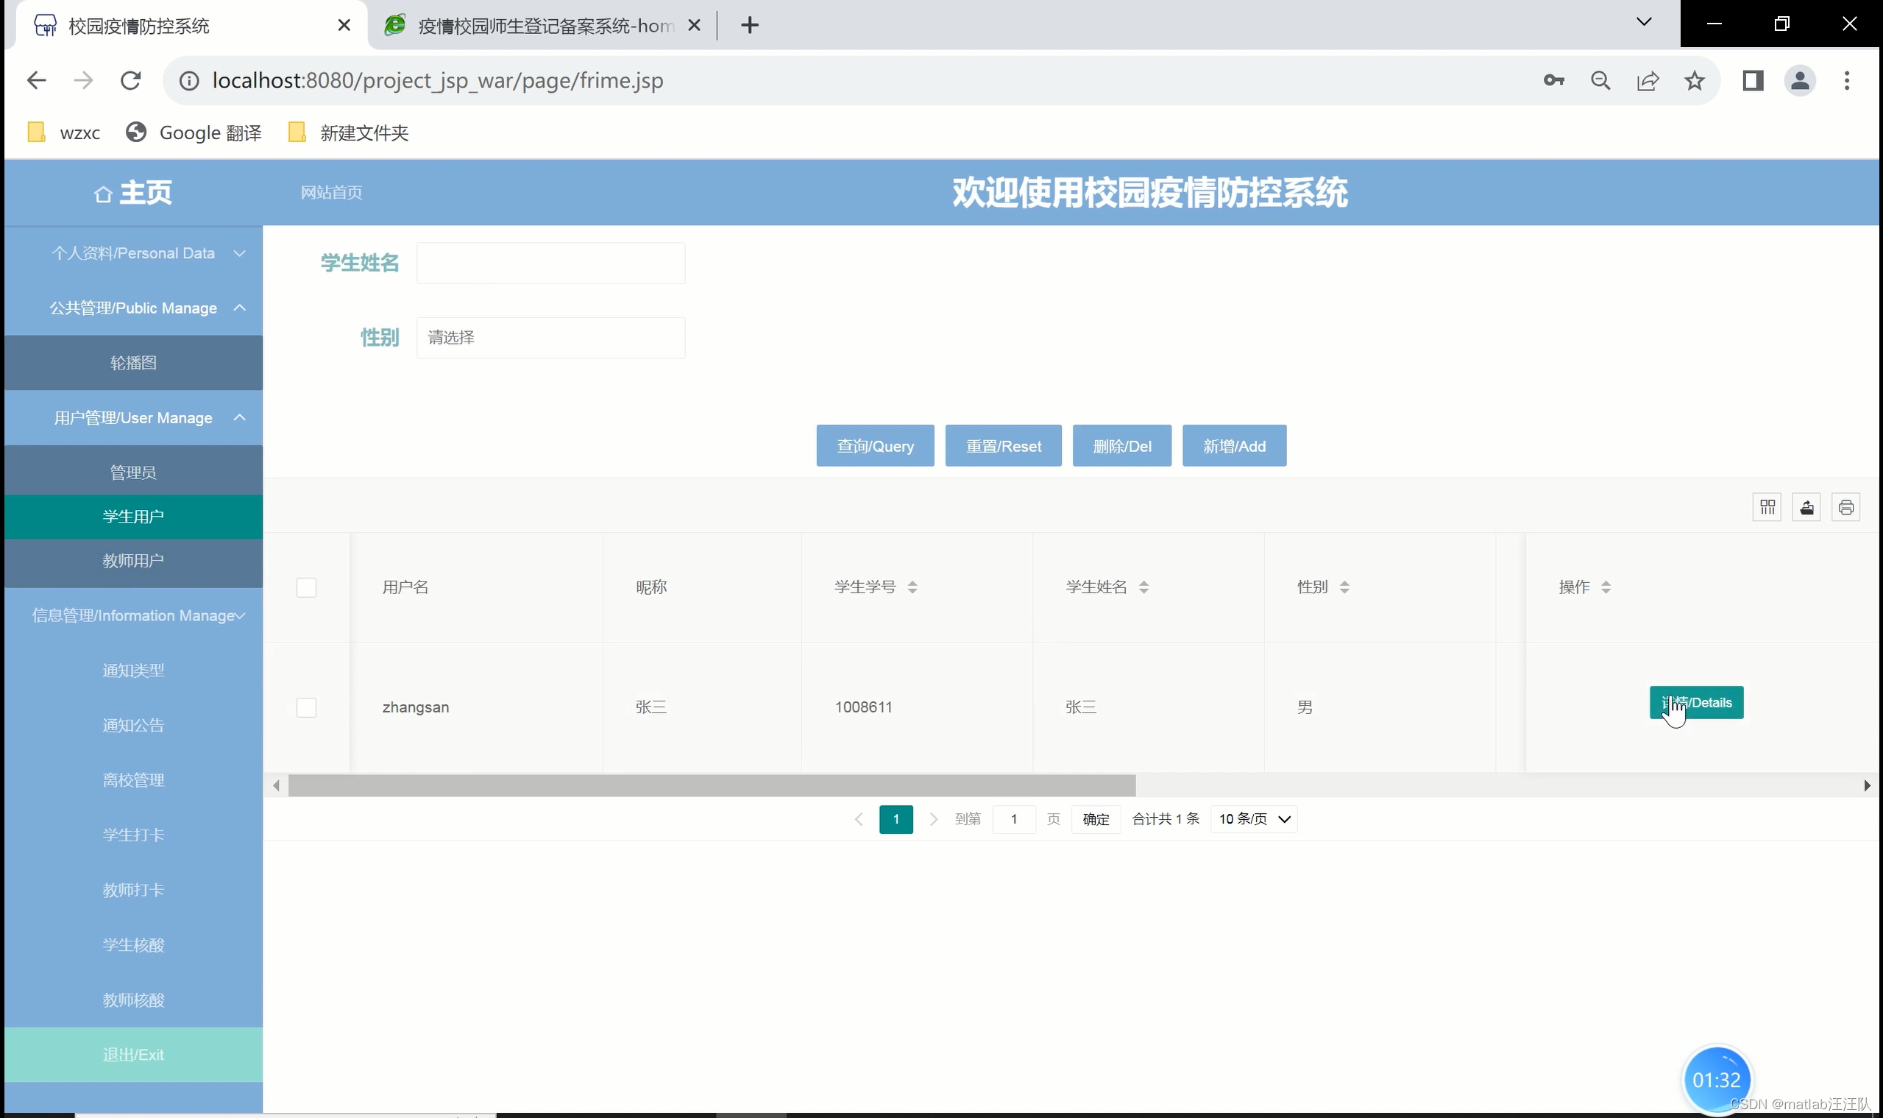Click the browser reload page icon
The height and width of the screenshot is (1118, 1883).
[131, 81]
